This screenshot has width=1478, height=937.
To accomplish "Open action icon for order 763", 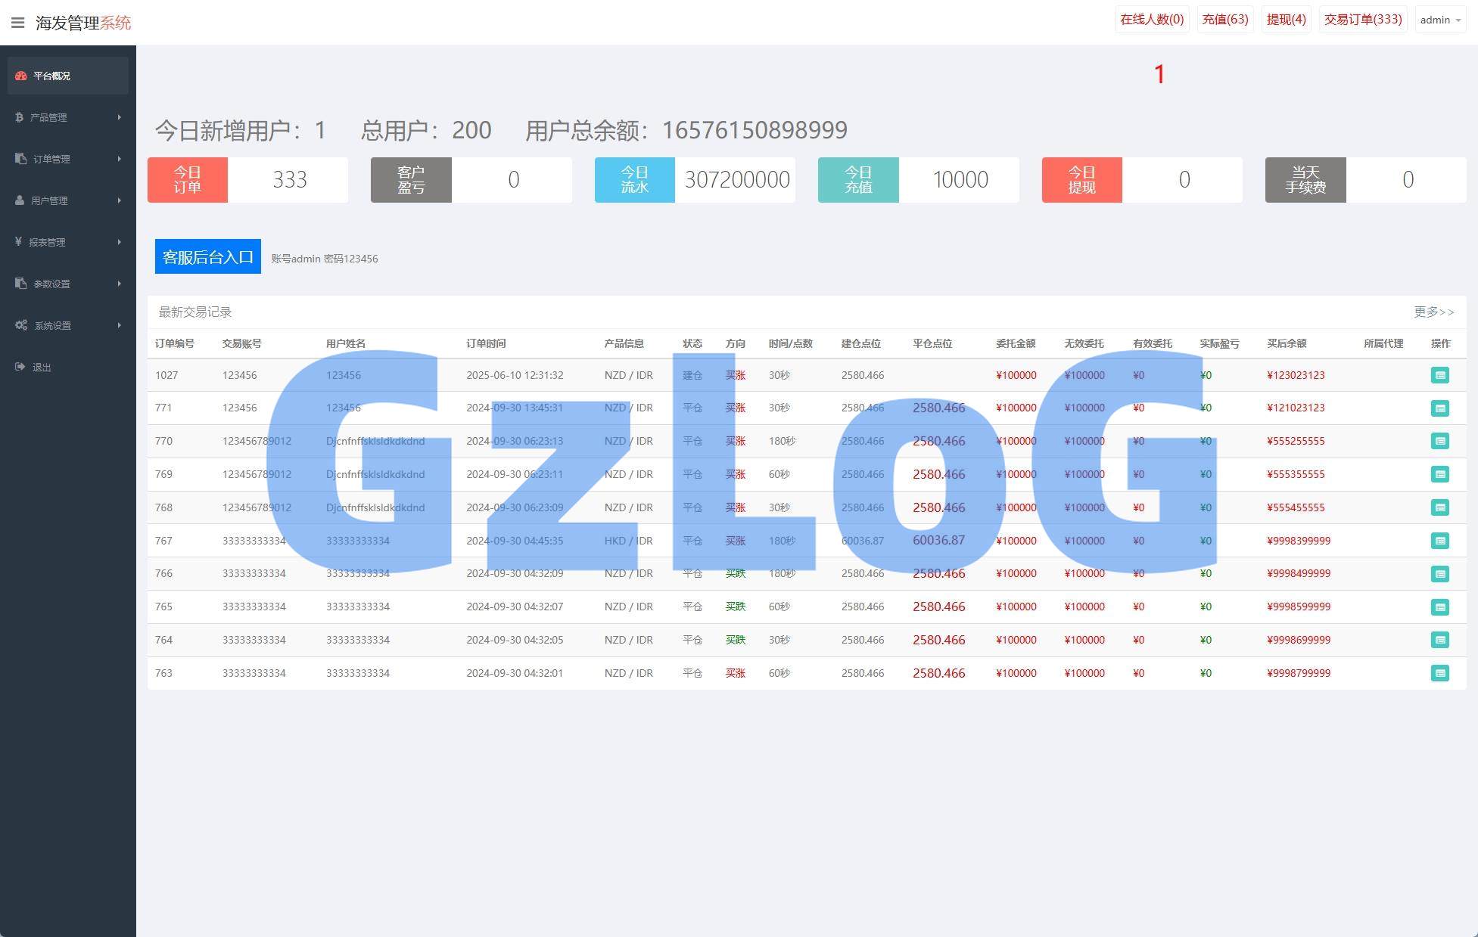I will coord(1439,673).
